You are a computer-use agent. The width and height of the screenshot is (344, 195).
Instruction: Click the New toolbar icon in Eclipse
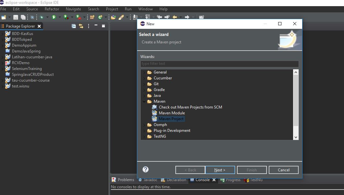pyautogui.click(x=4, y=17)
